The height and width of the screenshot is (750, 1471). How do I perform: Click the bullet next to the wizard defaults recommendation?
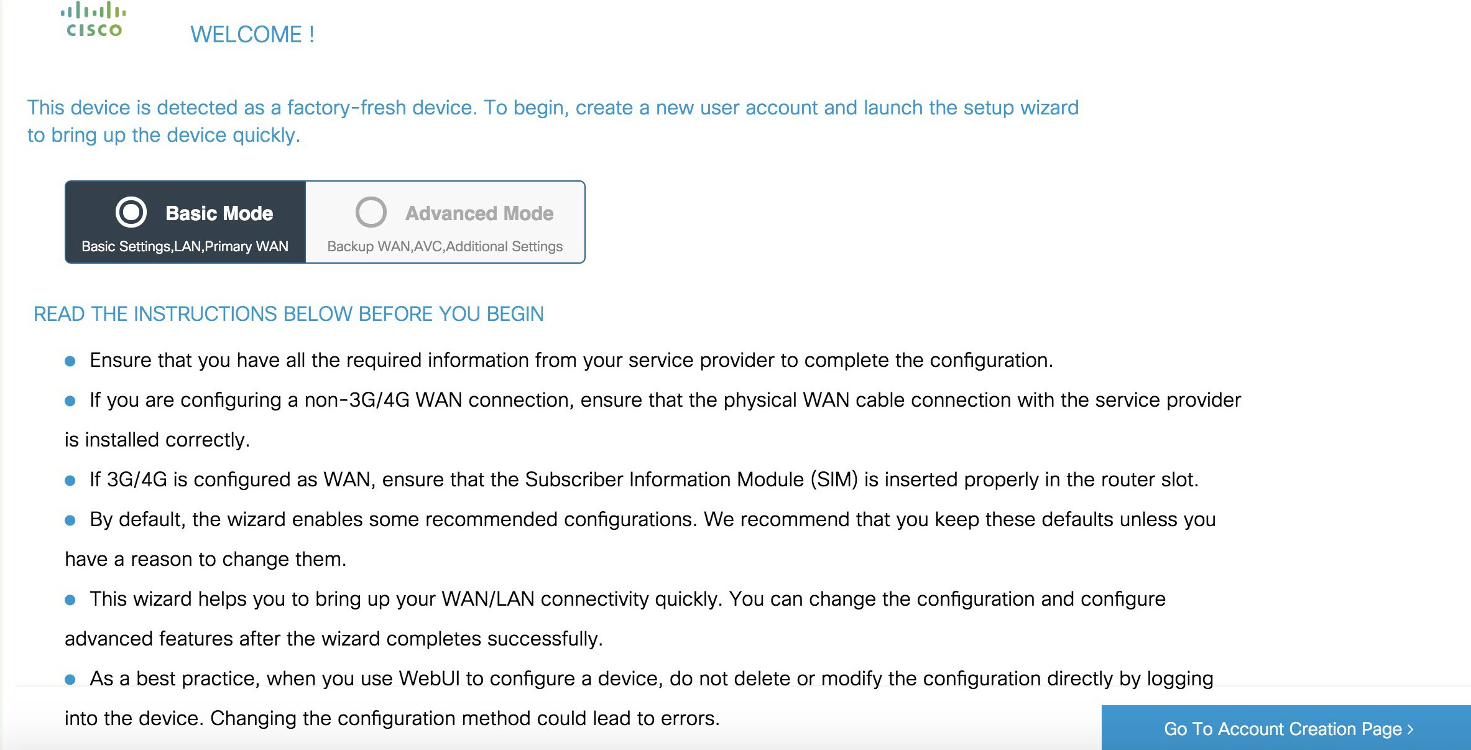coord(71,519)
